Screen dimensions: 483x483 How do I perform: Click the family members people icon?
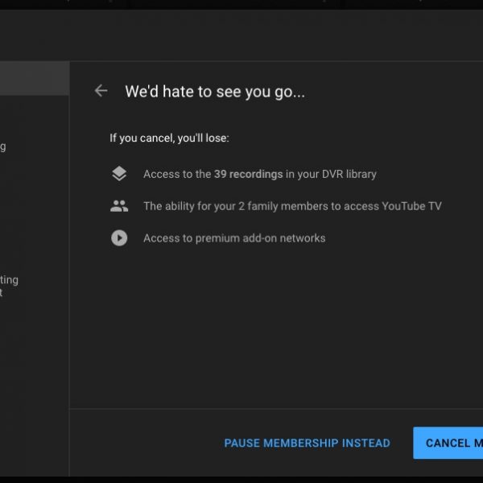pos(119,206)
